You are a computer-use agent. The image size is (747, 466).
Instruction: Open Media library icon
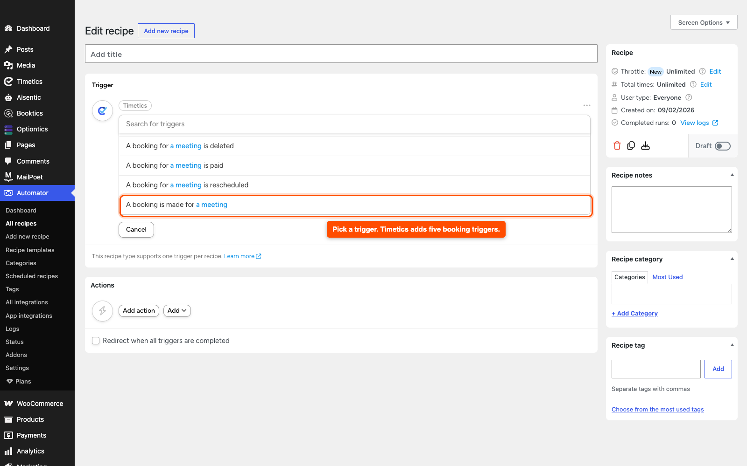pyautogui.click(x=8, y=65)
